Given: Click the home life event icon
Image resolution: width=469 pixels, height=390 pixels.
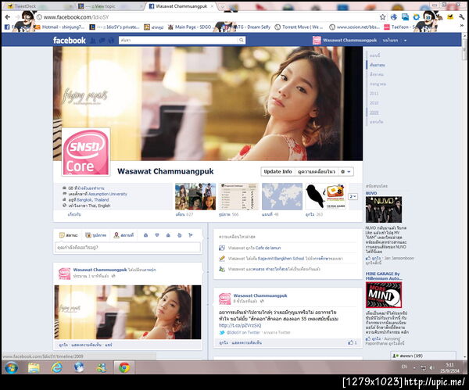Looking at the screenshot, I should click(x=168, y=235).
